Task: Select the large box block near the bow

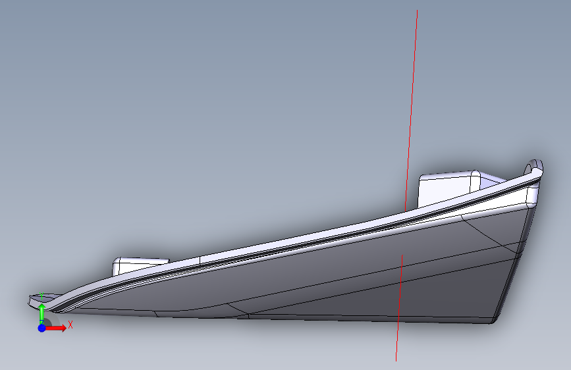Action: (x=449, y=189)
